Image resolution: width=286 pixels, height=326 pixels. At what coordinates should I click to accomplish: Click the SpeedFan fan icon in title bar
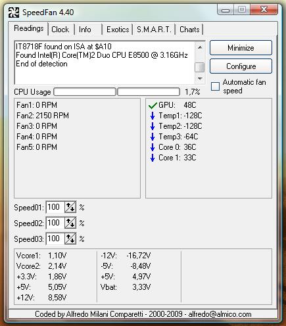[14, 12]
